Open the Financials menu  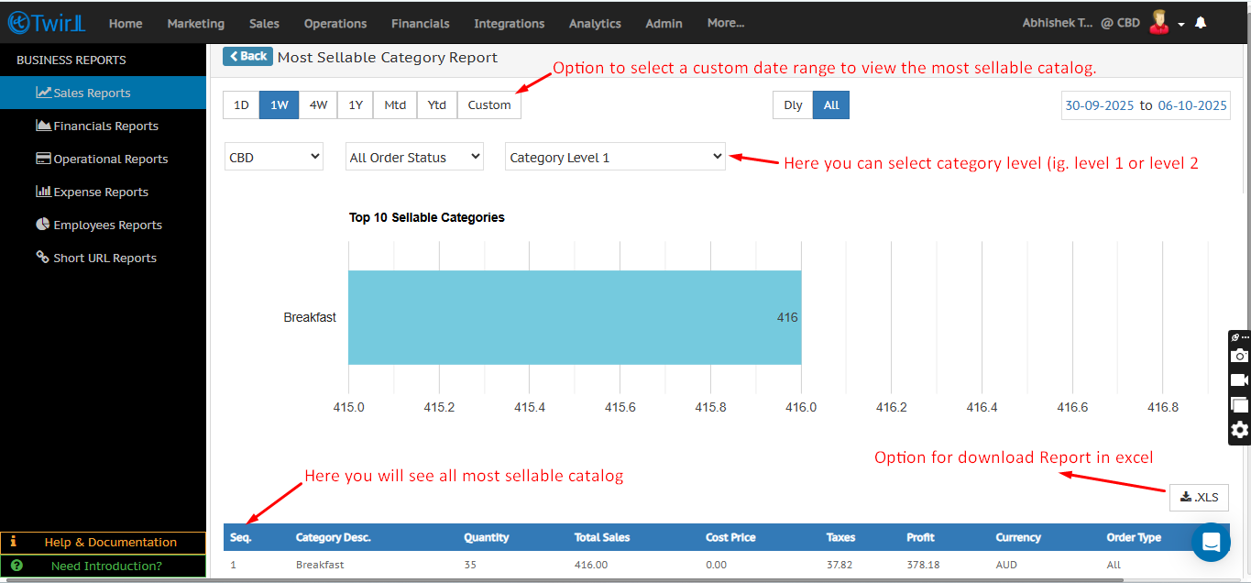(x=420, y=23)
